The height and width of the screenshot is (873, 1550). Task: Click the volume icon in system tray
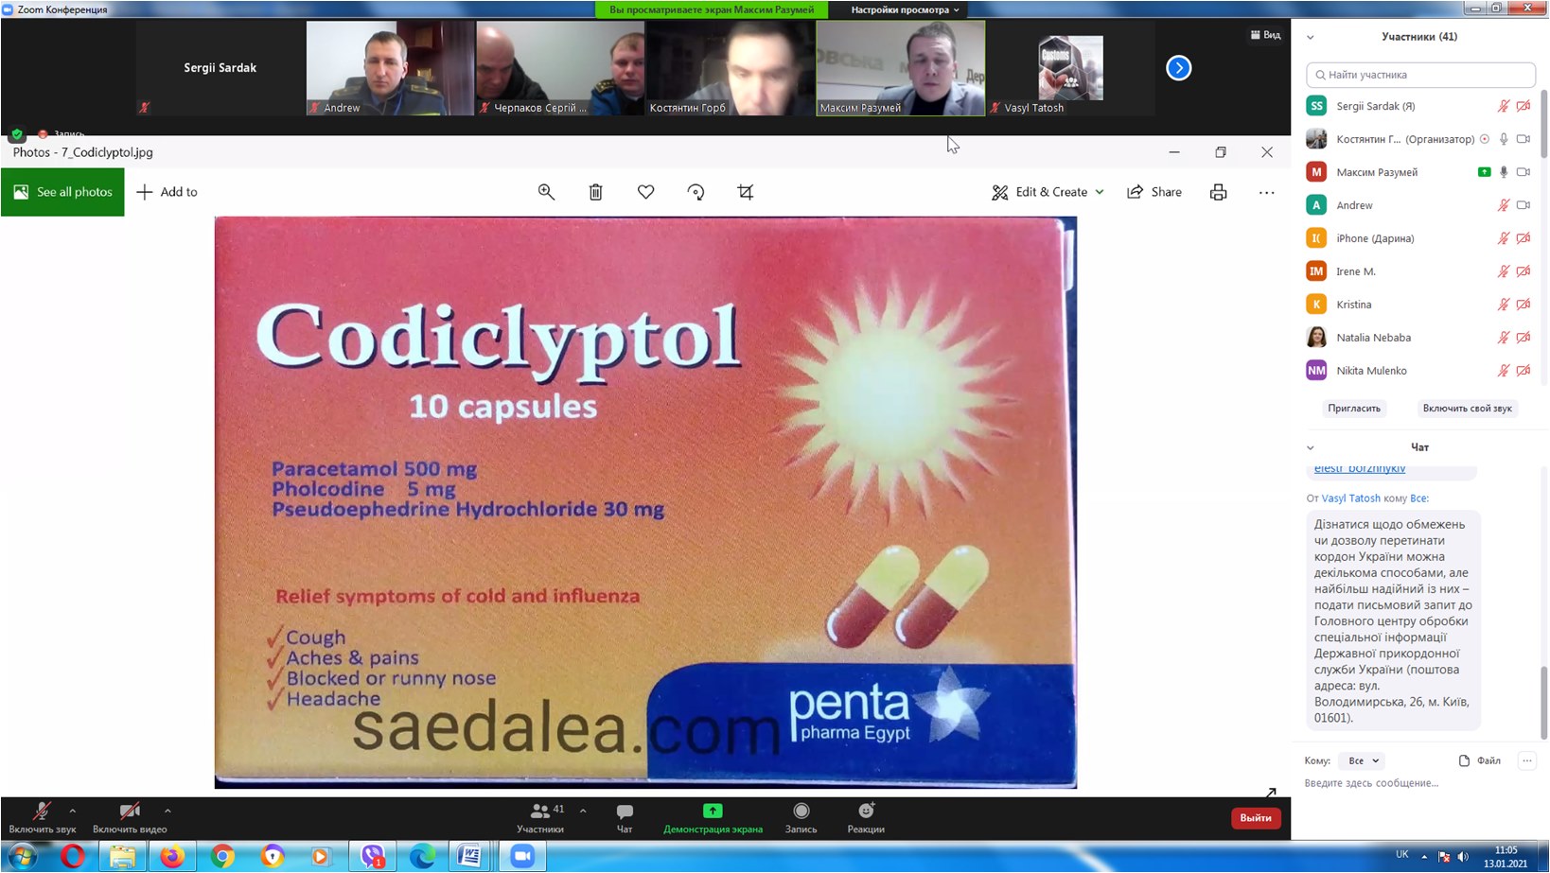click(x=1463, y=856)
